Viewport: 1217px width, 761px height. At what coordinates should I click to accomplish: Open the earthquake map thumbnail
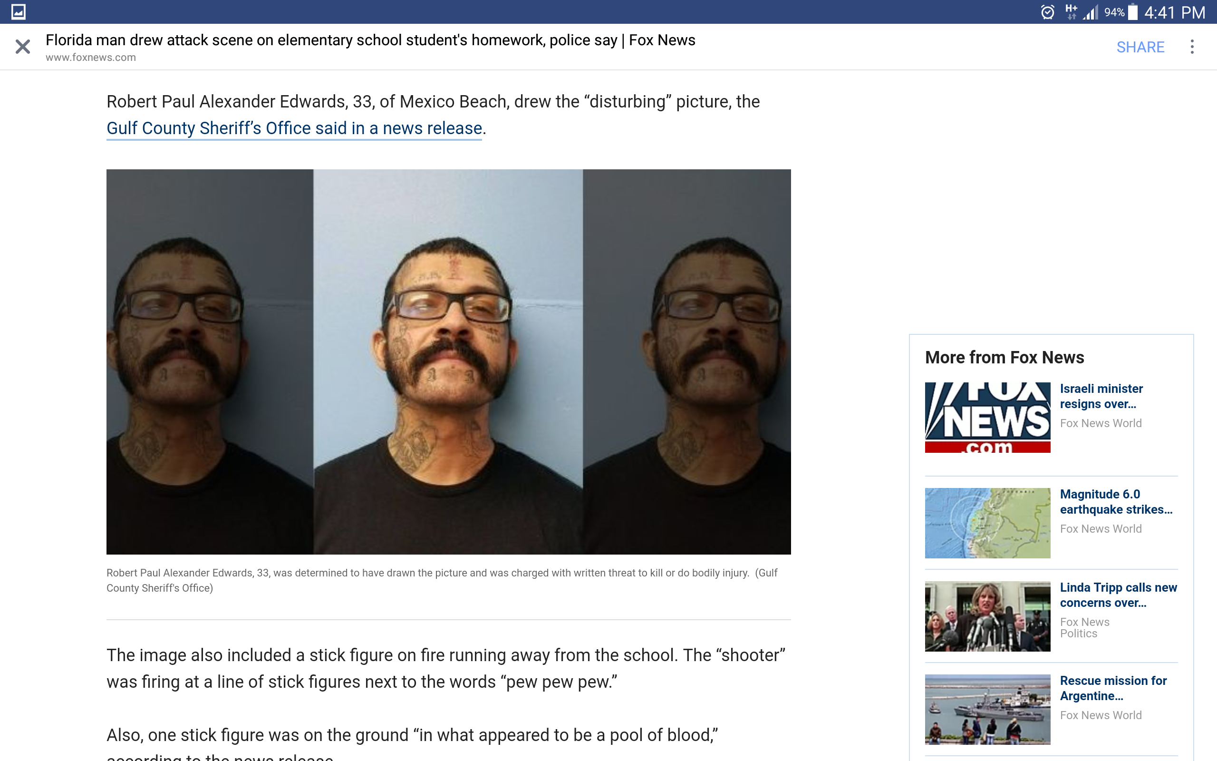tap(987, 523)
